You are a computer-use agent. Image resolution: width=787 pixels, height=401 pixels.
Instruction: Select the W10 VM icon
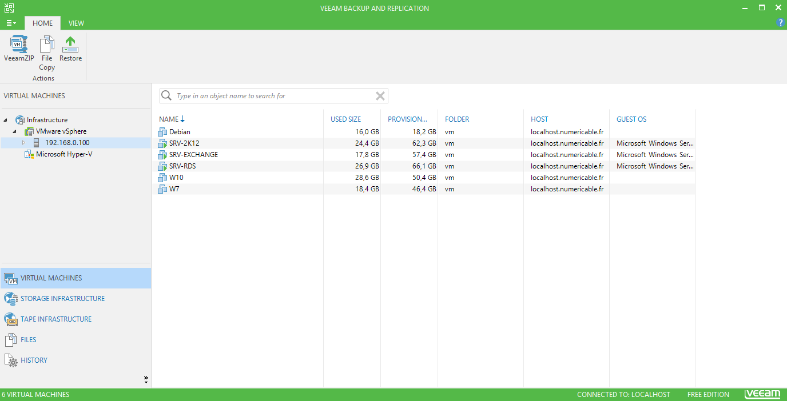(x=163, y=178)
